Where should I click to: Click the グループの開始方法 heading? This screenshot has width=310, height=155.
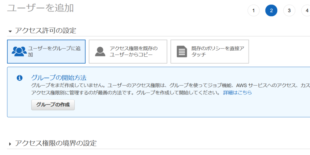[59, 78]
